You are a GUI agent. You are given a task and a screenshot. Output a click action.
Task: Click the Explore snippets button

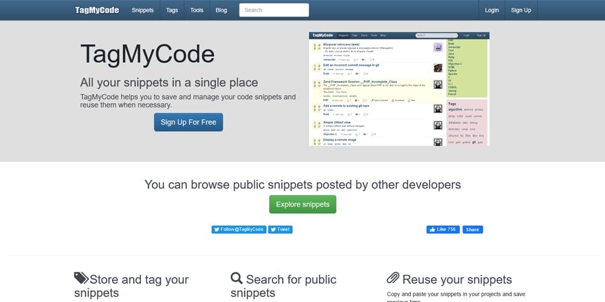click(x=302, y=204)
